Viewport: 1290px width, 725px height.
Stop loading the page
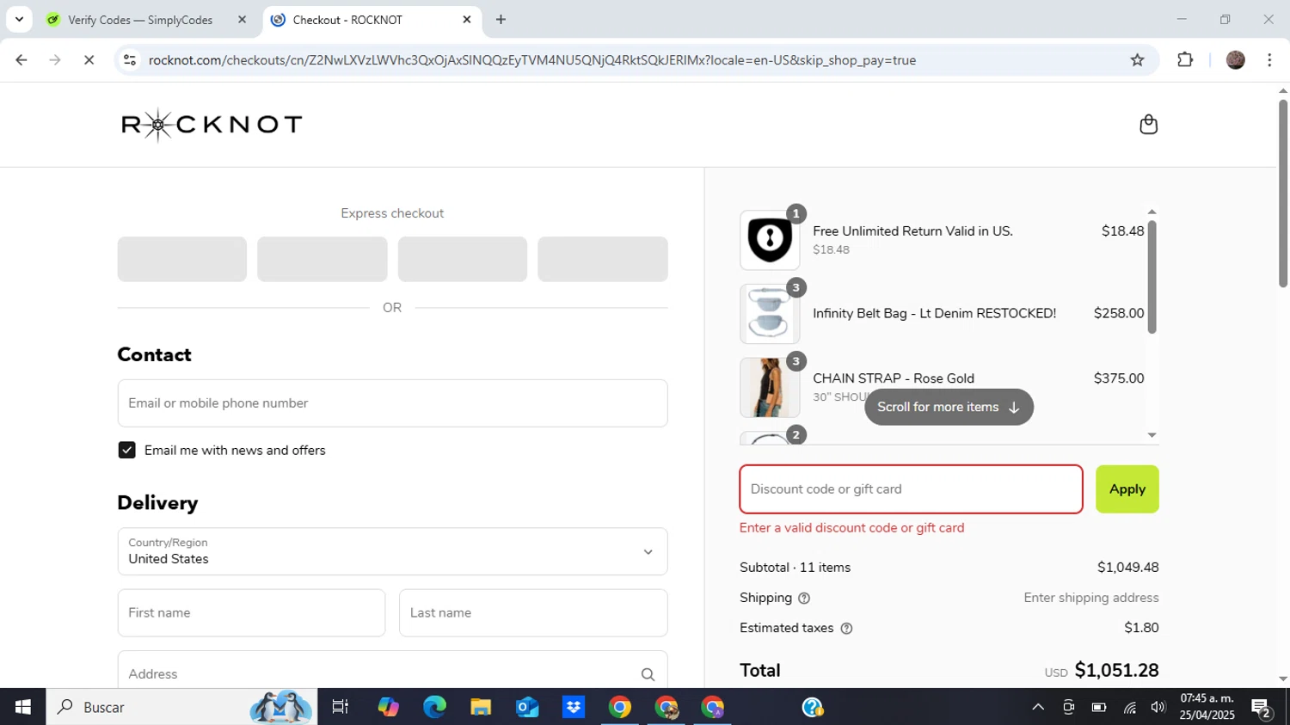coord(89,60)
